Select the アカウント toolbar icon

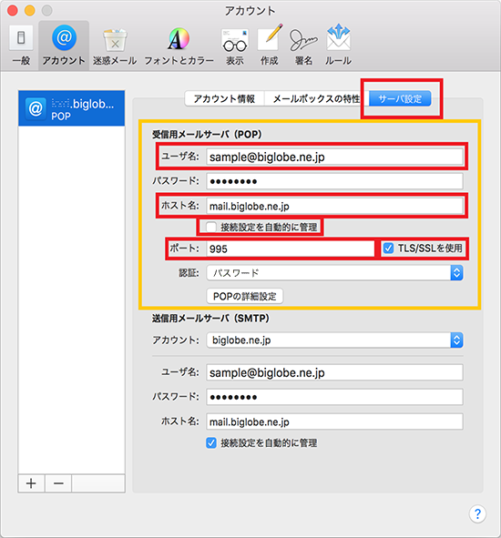[x=64, y=46]
